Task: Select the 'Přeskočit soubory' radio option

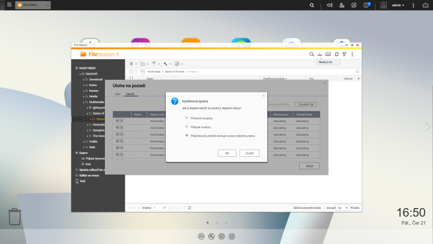Action: pyautogui.click(x=187, y=117)
